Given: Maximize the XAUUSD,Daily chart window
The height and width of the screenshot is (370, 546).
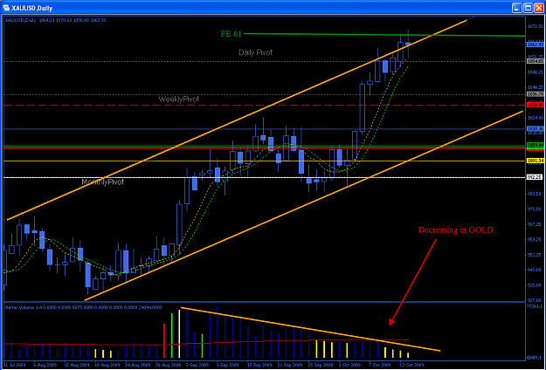Looking at the screenshot, I should (528, 8).
